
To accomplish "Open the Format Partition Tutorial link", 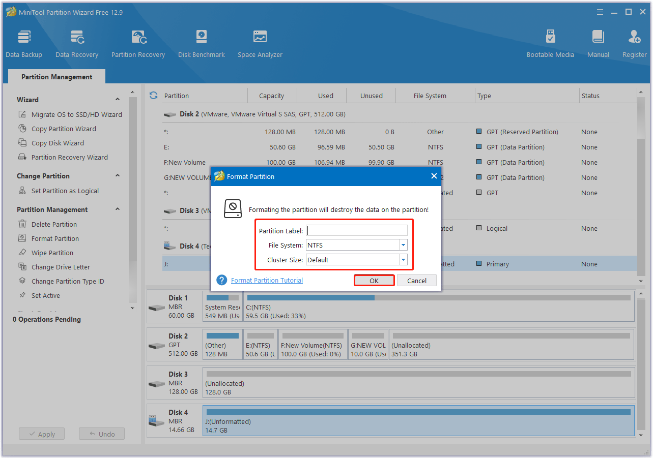I will coord(267,280).
